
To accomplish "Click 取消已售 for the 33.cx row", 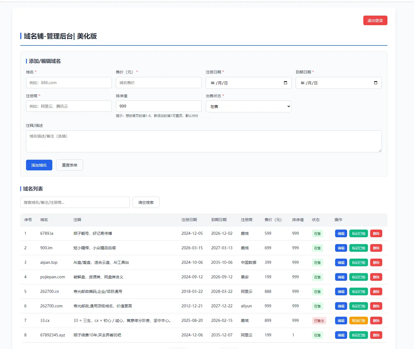I will [359, 321].
